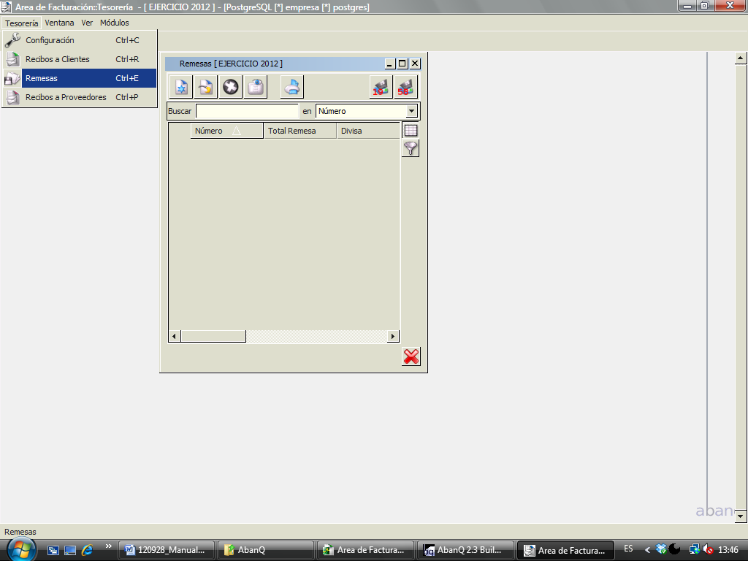748x561 pixels.
Task: Switch to AbanQ taskbar button
Action: coord(266,550)
